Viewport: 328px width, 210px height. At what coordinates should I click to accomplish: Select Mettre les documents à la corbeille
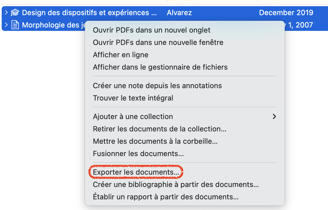tap(155, 141)
